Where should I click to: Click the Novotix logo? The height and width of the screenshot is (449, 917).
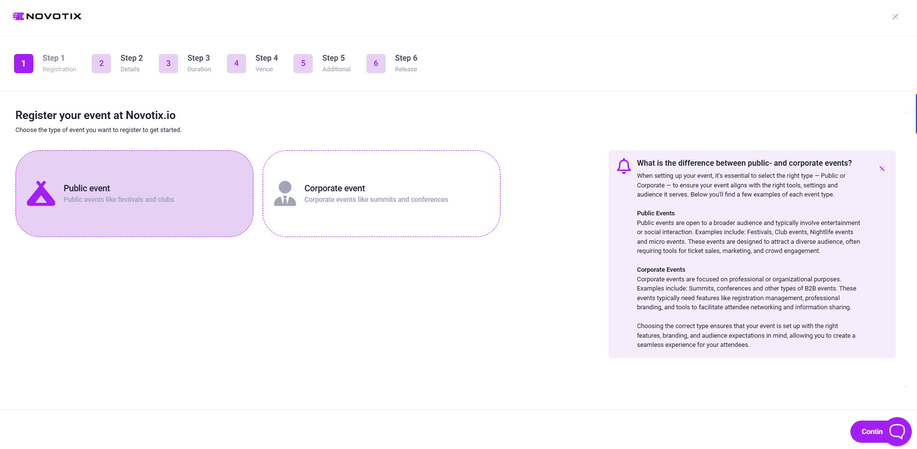(47, 16)
